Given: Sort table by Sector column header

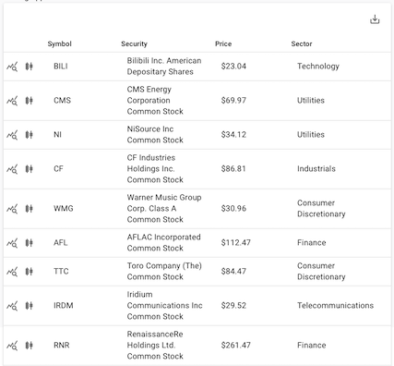Looking at the screenshot, I should click(302, 43).
